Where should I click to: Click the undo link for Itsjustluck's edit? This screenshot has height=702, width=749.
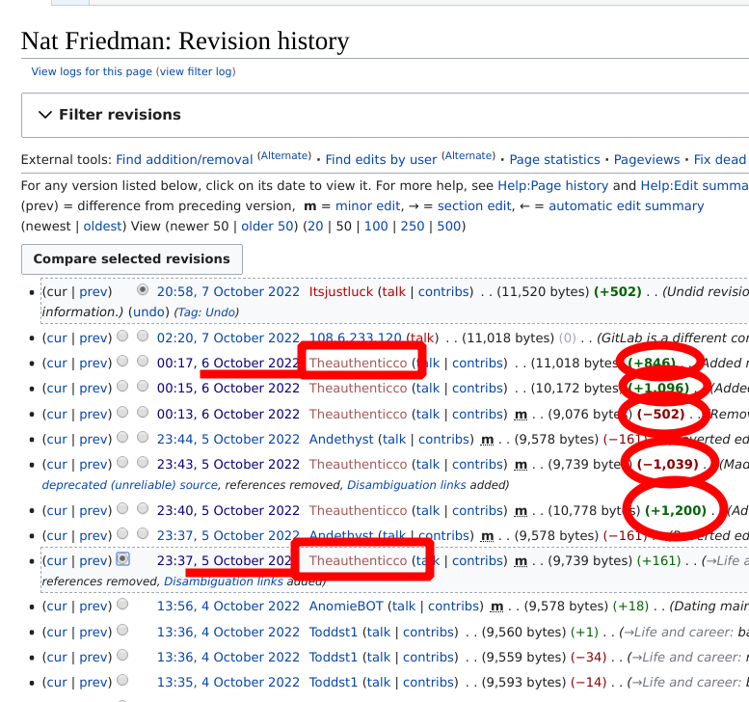pyautogui.click(x=149, y=312)
